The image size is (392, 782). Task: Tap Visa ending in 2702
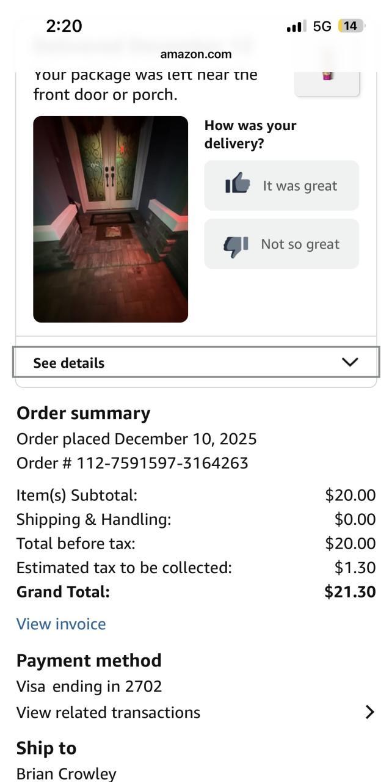(x=89, y=687)
